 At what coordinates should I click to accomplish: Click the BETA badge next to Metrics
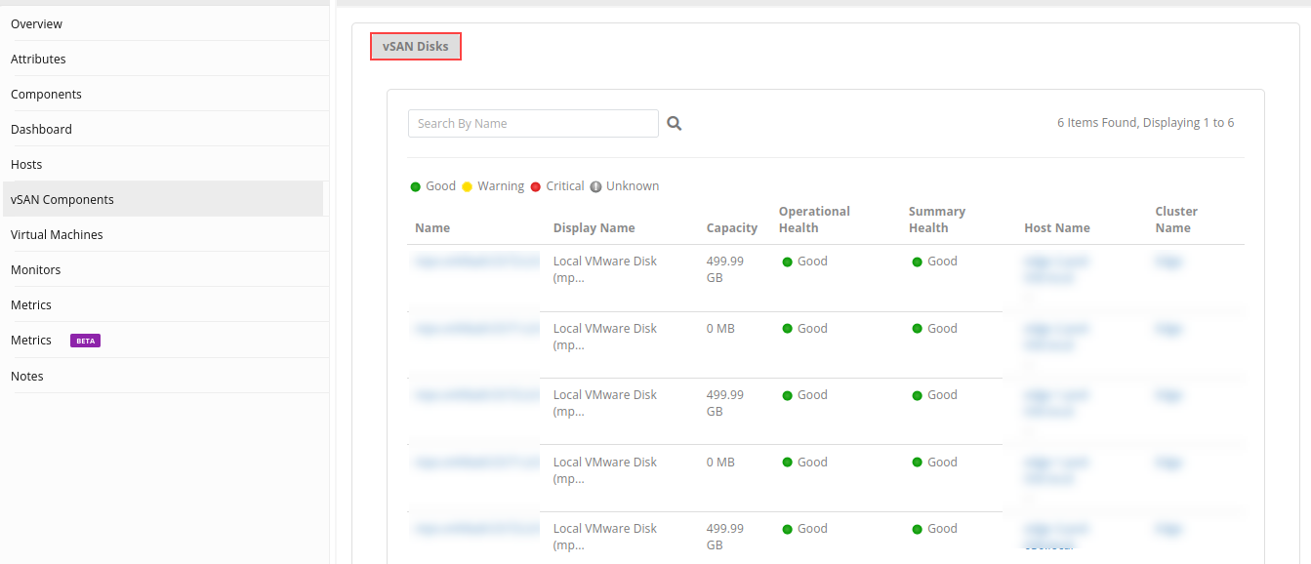tap(83, 340)
